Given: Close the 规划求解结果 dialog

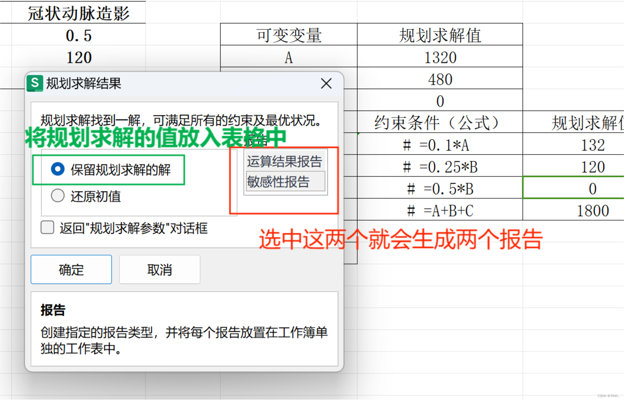Looking at the screenshot, I should [x=326, y=84].
